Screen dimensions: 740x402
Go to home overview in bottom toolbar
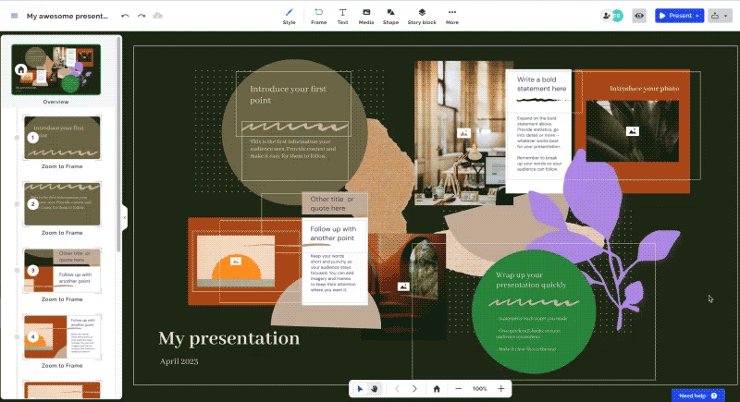(437, 389)
